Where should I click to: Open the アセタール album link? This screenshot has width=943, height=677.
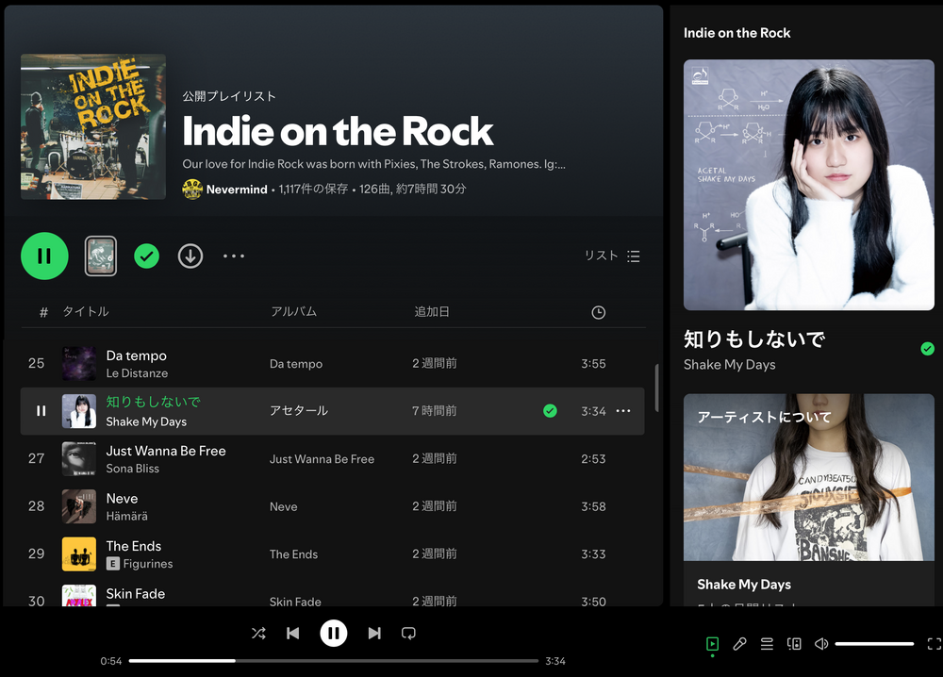click(x=299, y=411)
